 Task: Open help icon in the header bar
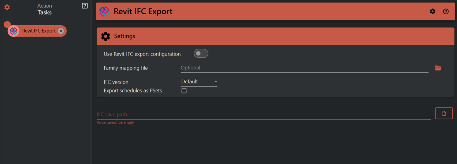[x=446, y=12]
